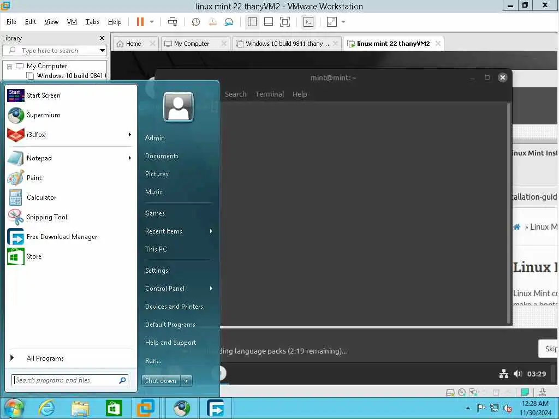559x419 pixels.
Task: Open Settings from the Start menu
Action: (157, 271)
